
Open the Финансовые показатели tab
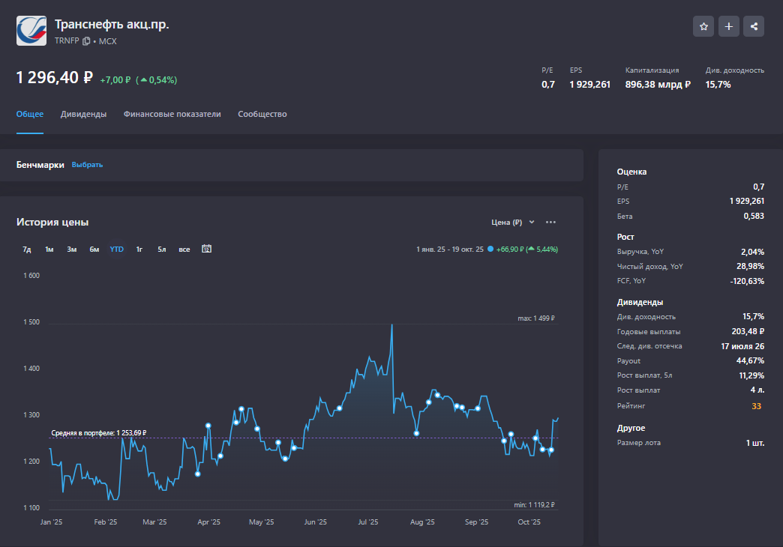172,114
